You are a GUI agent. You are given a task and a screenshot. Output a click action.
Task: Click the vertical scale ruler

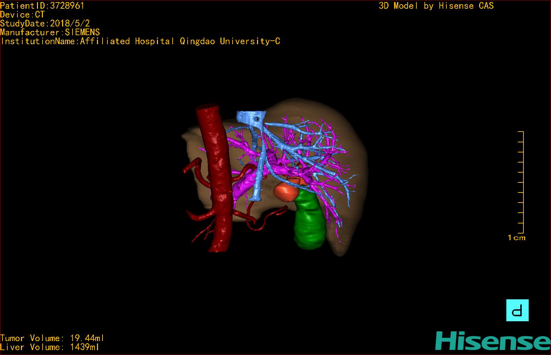coord(521,182)
